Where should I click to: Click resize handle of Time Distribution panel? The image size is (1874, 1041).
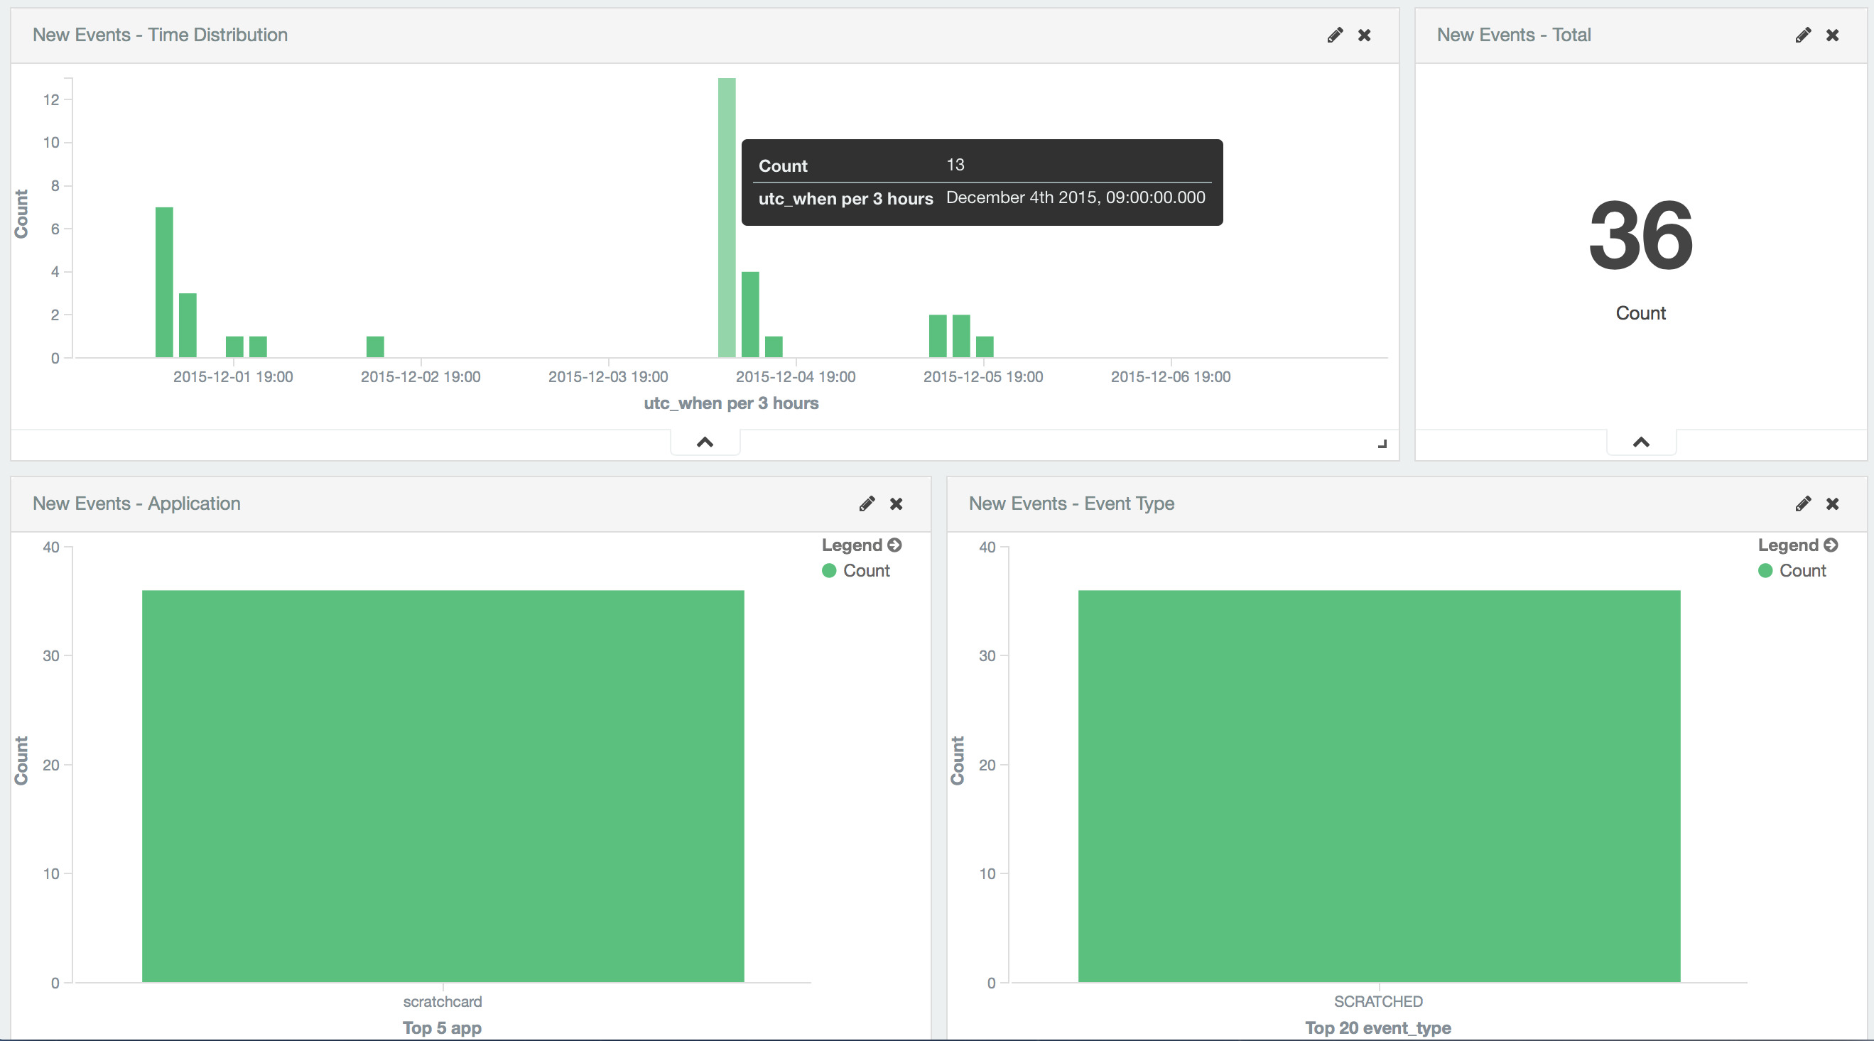coord(1382,445)
